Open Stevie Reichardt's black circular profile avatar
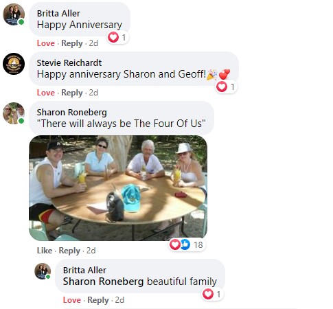This screenshot has width=333, height=309. point(14,64)
